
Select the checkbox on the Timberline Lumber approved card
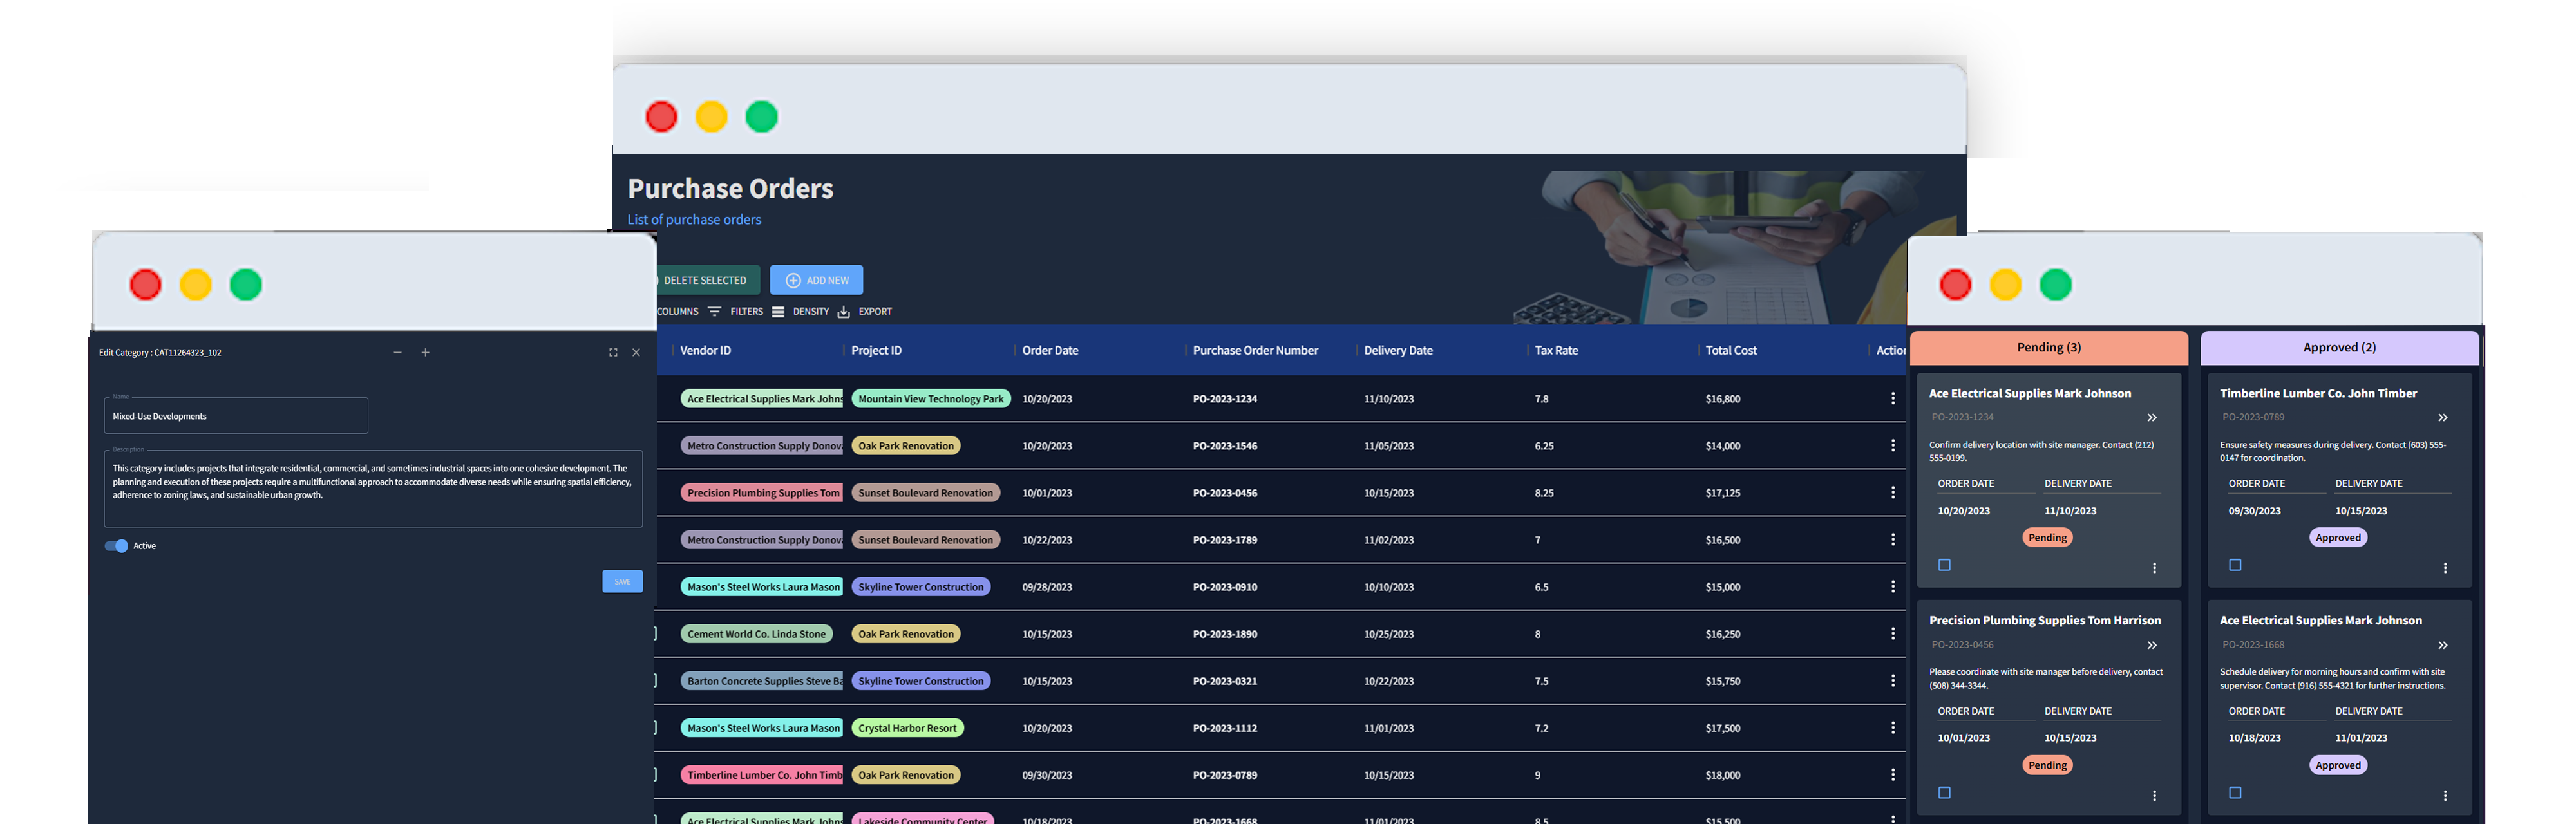tap(2234, 565)
